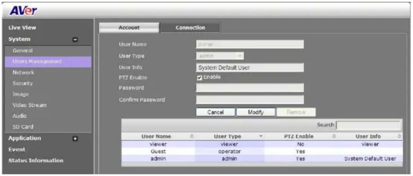Sort table by User Name arrows
Screen dimensions: 413x176
click(191, 136)
